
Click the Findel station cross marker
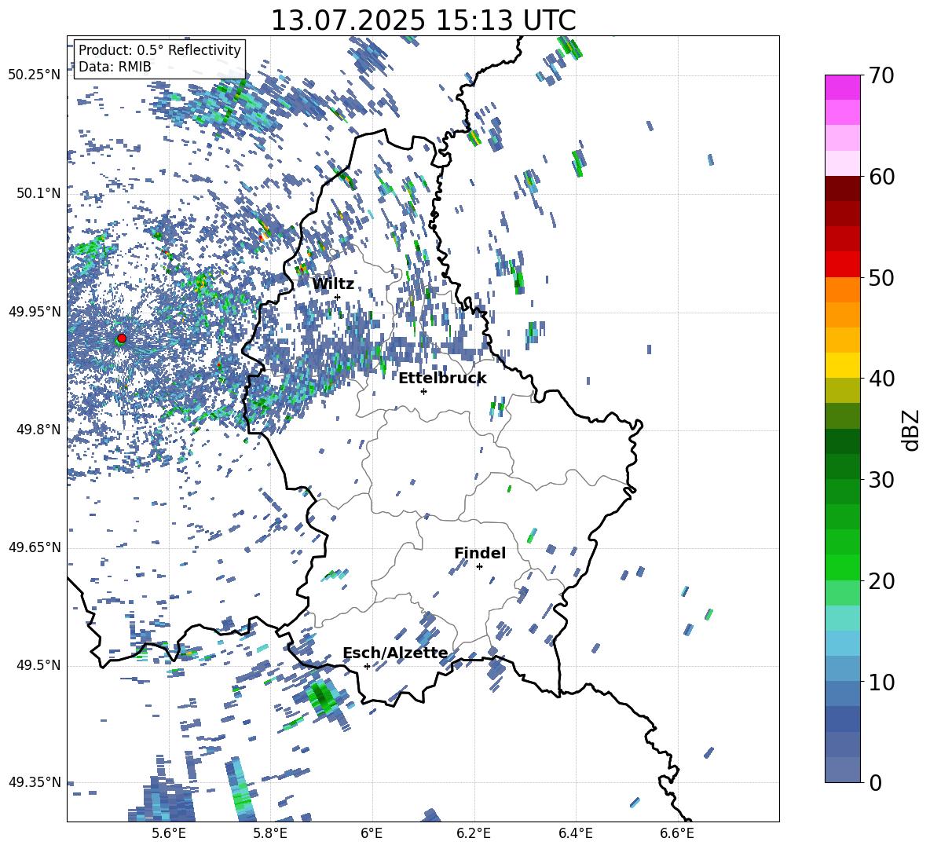[x=479, y=566]
